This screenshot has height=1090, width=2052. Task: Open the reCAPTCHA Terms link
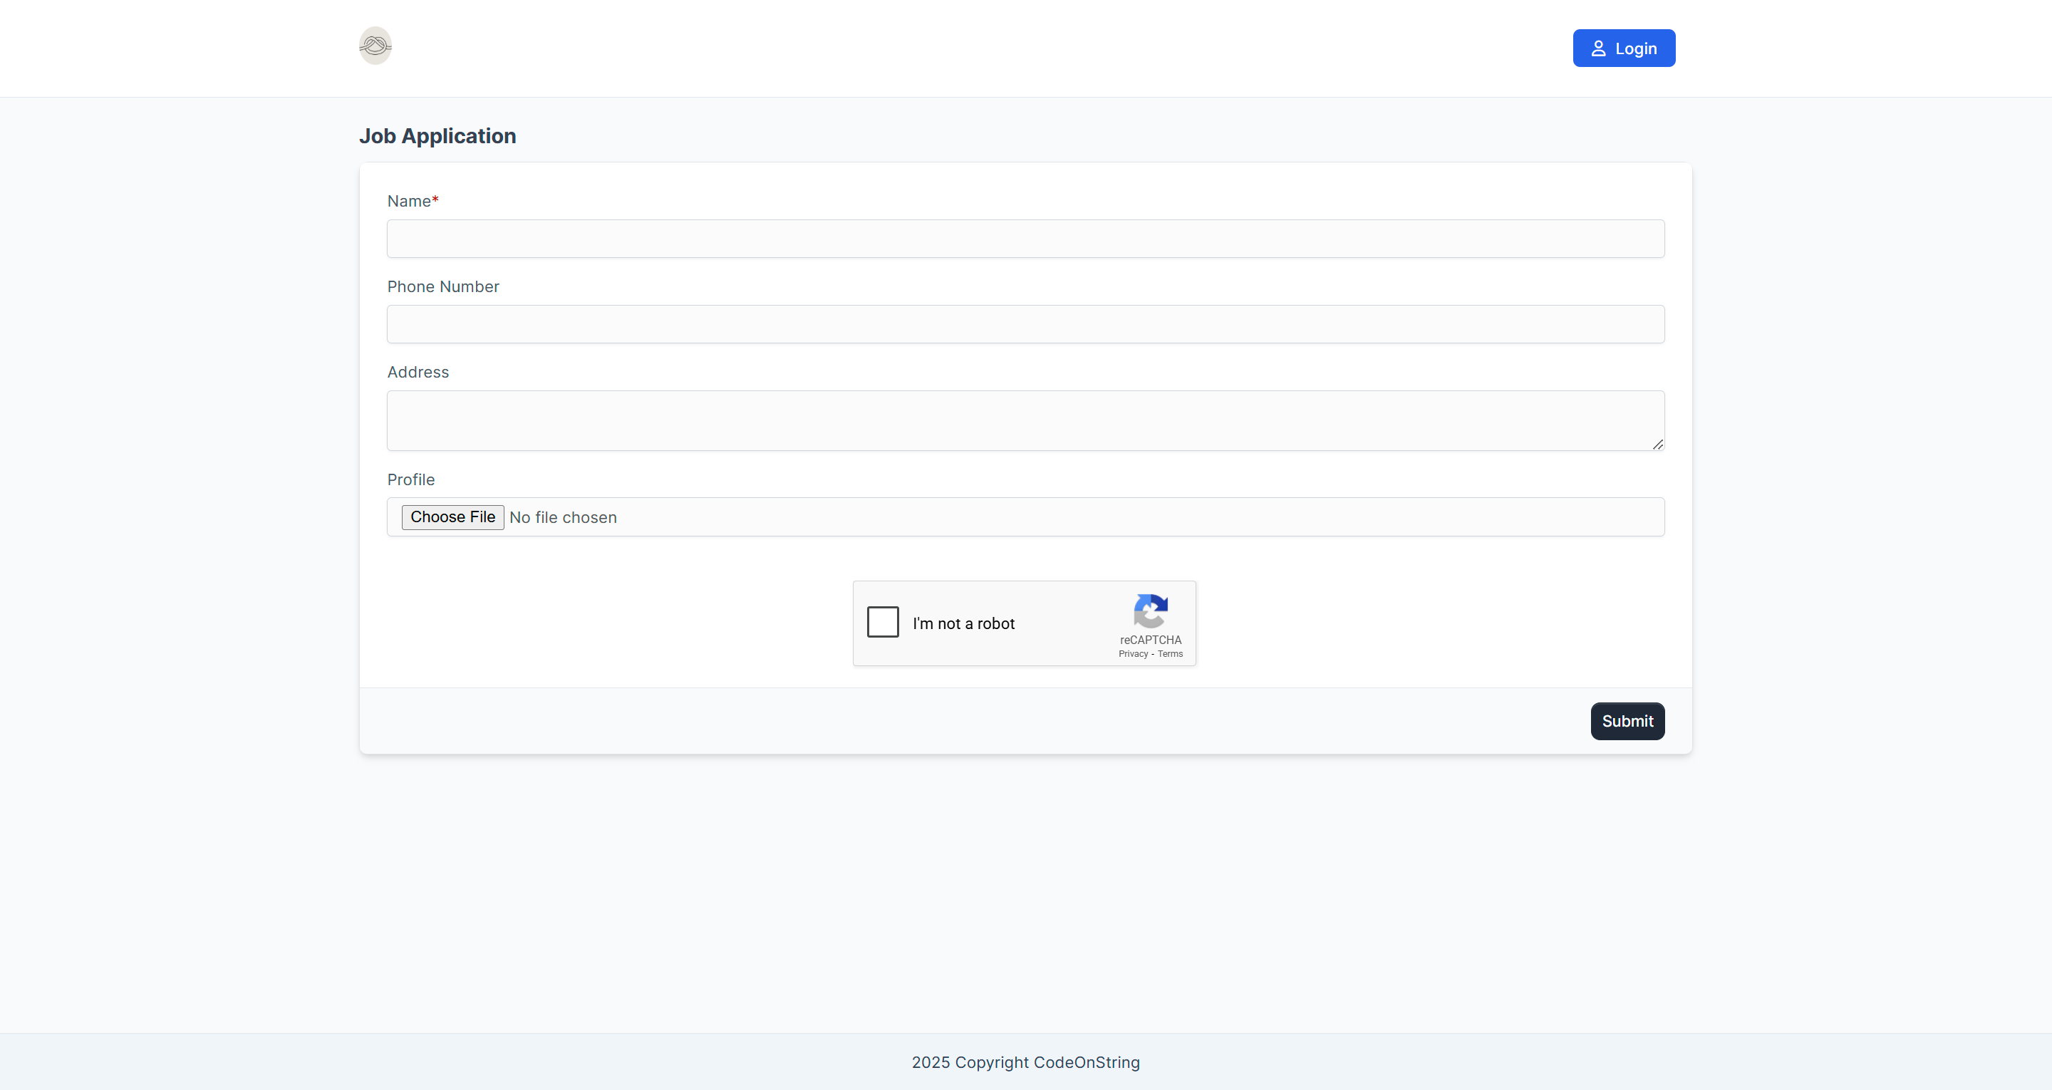(x=1169, y=654)
